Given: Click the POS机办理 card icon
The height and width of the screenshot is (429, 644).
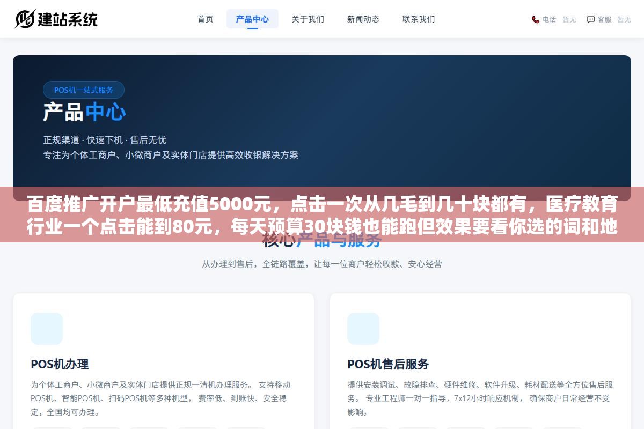Looking at the screenshot, I should [x=47, y=329].
